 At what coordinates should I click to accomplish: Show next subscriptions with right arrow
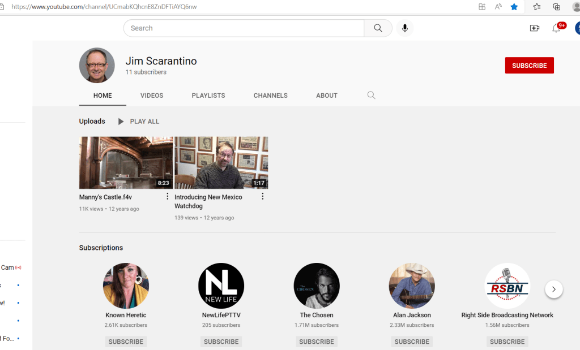(x=553, y=289)
